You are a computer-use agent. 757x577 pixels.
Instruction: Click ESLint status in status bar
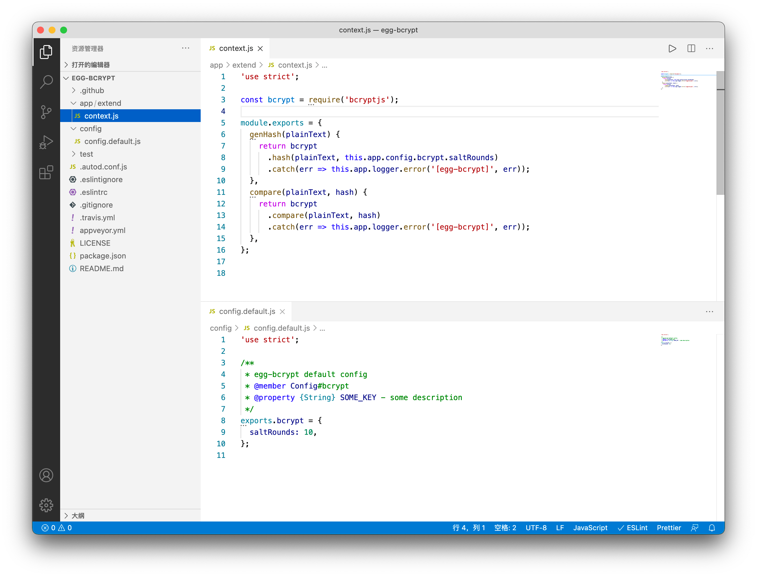pos(633,528)
